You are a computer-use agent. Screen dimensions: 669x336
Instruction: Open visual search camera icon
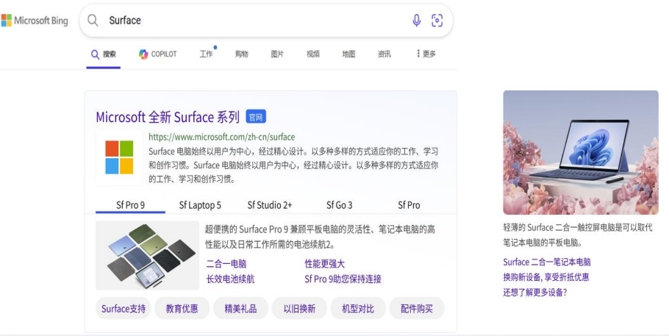[437, 20]
